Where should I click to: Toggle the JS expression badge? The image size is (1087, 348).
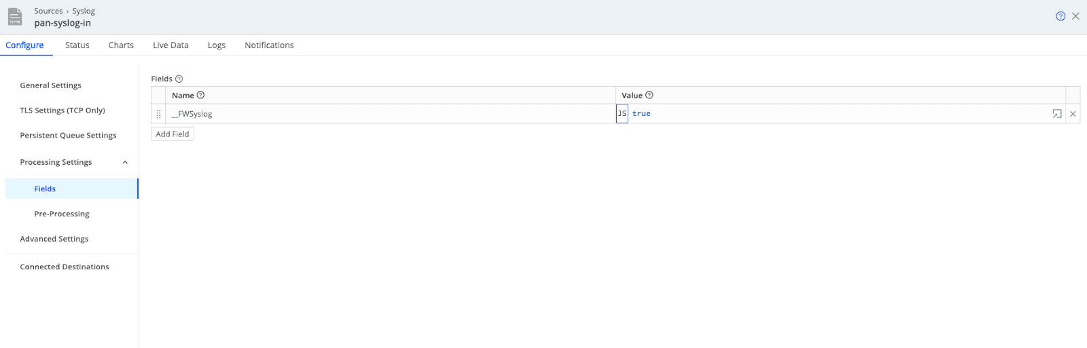click(x=622, y=114)
